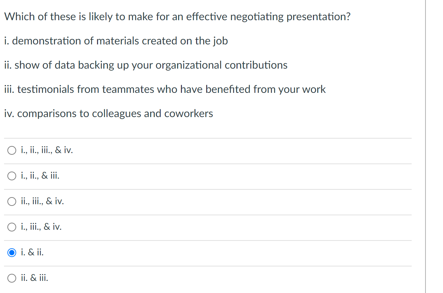Select the radio button for "i., ii., iii., & iv."
The image size is (443, 293).
[x=11, y=150]
